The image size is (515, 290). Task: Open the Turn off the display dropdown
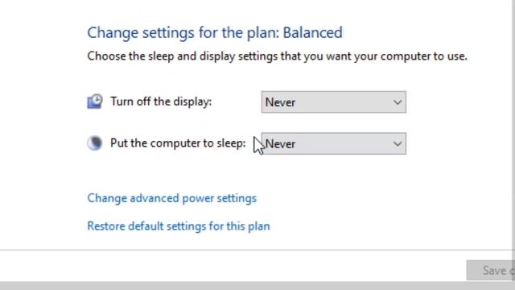334,102
